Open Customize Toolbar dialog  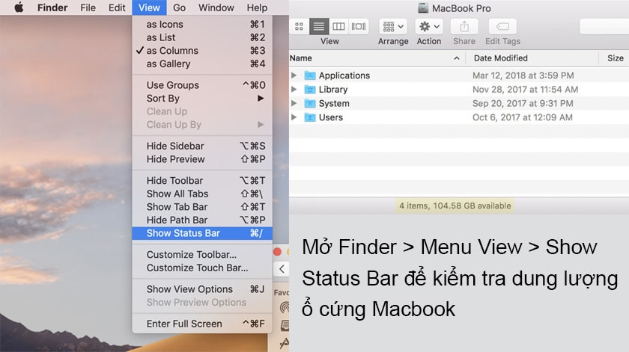click(202, 254)
